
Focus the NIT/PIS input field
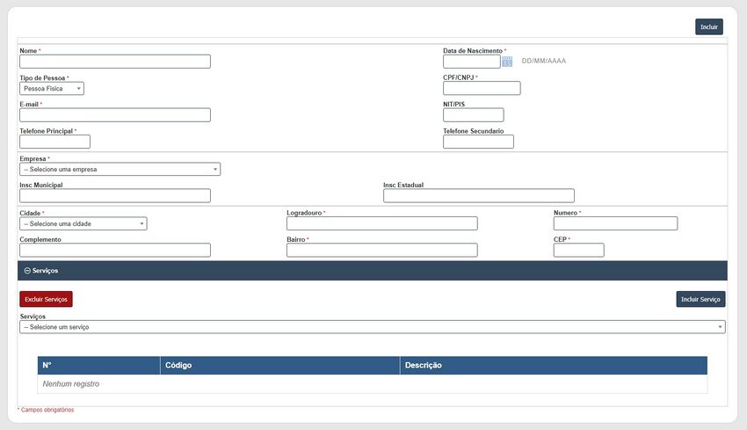click(x=473, y=115)
